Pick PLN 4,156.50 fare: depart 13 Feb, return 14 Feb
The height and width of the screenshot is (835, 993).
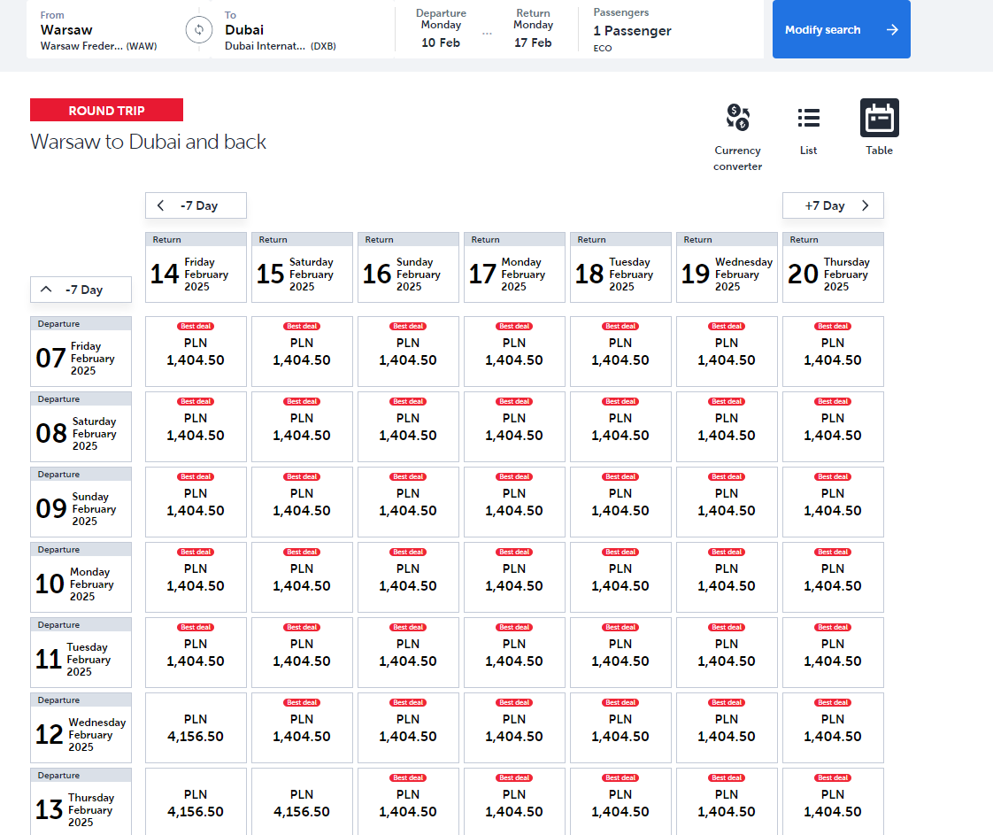coord(196,802)
